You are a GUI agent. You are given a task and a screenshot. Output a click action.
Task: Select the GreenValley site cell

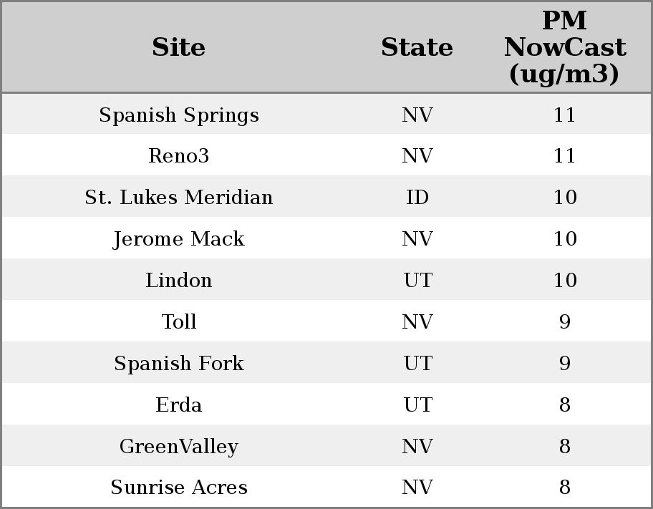[179, 447]
